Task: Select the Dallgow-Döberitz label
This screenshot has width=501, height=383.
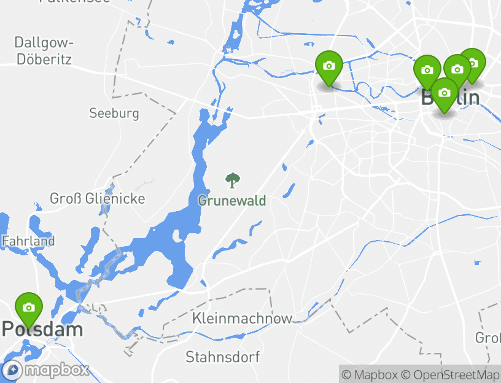Action: point(44,51)
